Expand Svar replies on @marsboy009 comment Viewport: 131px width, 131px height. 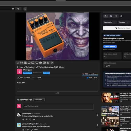pyautogui.click(x=34, y=119)
